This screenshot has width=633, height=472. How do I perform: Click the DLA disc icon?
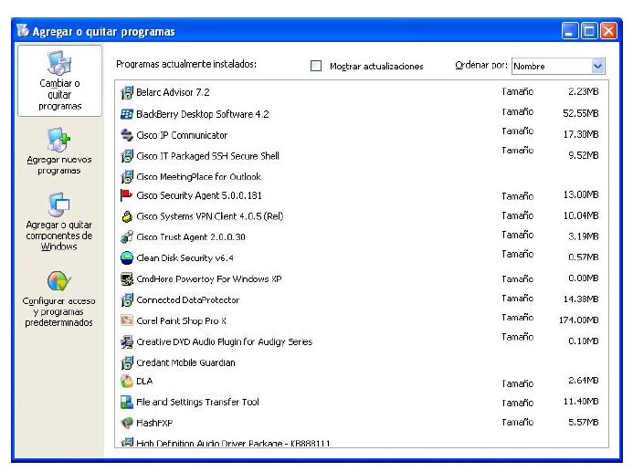click(x=127, y=382)
